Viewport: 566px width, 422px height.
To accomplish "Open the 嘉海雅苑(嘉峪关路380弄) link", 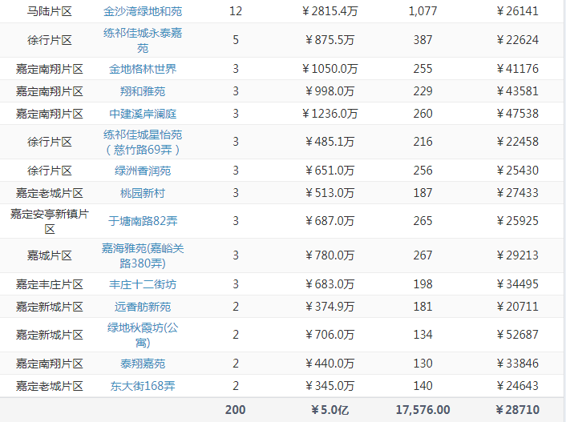I will point(143,255).
